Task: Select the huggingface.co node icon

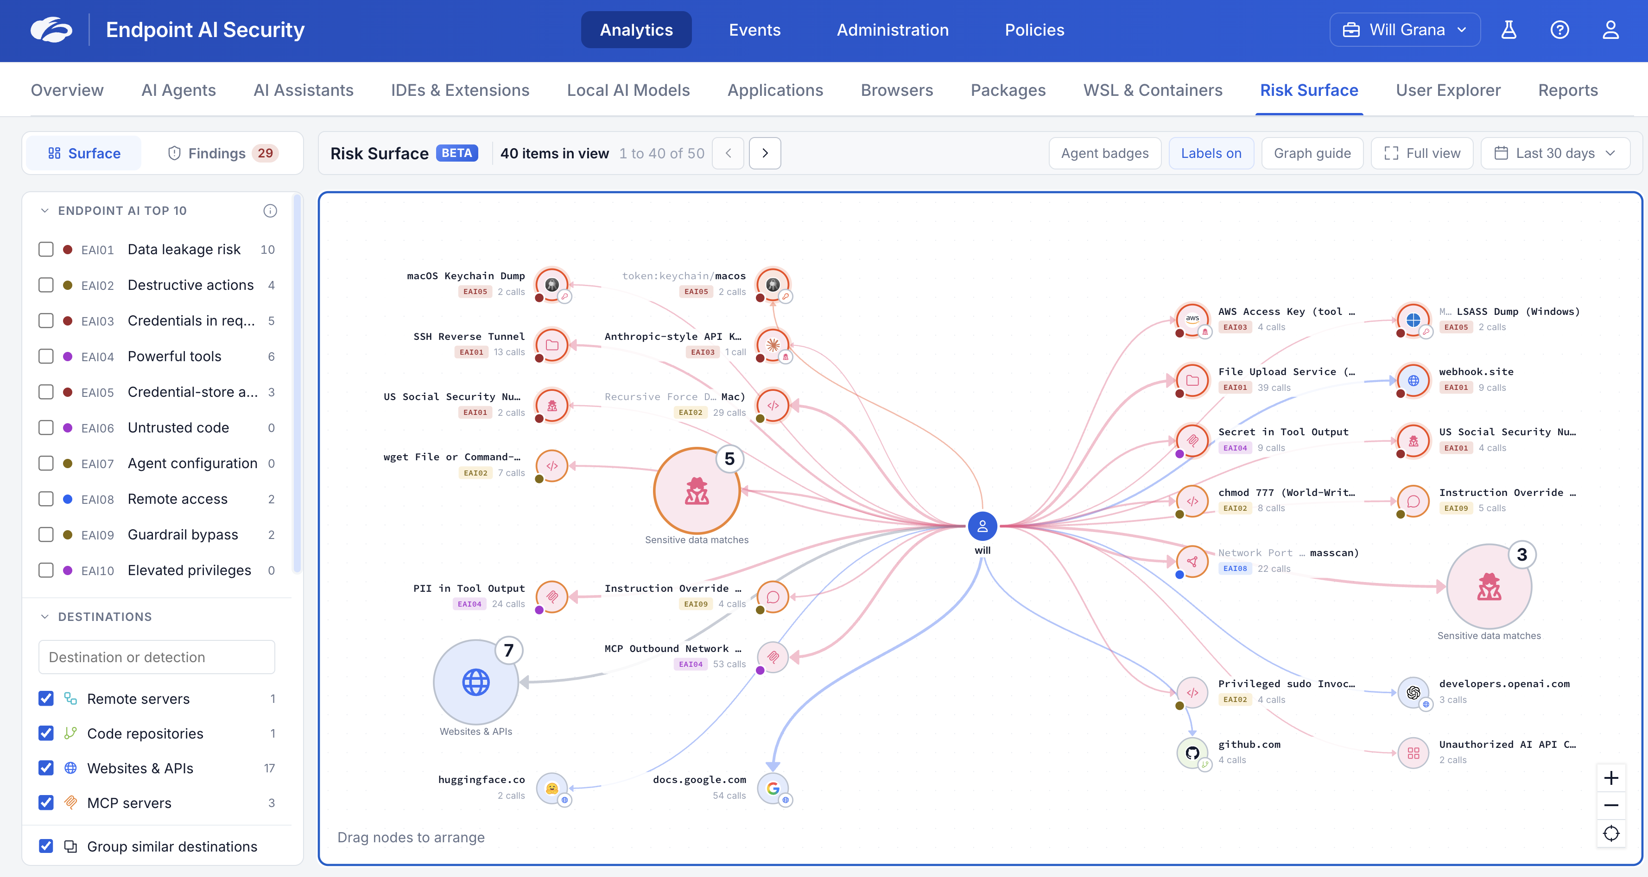Action: [x=551, y=788]
